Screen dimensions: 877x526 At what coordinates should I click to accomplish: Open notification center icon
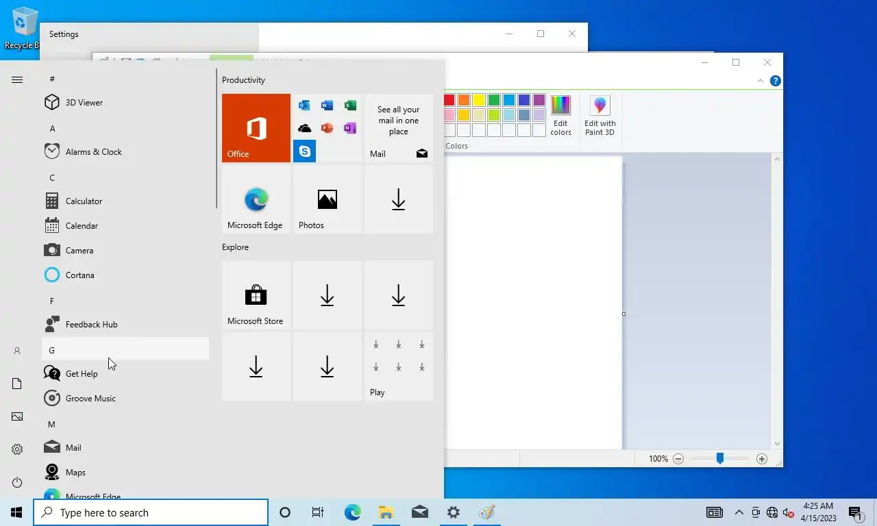(855, 512)
